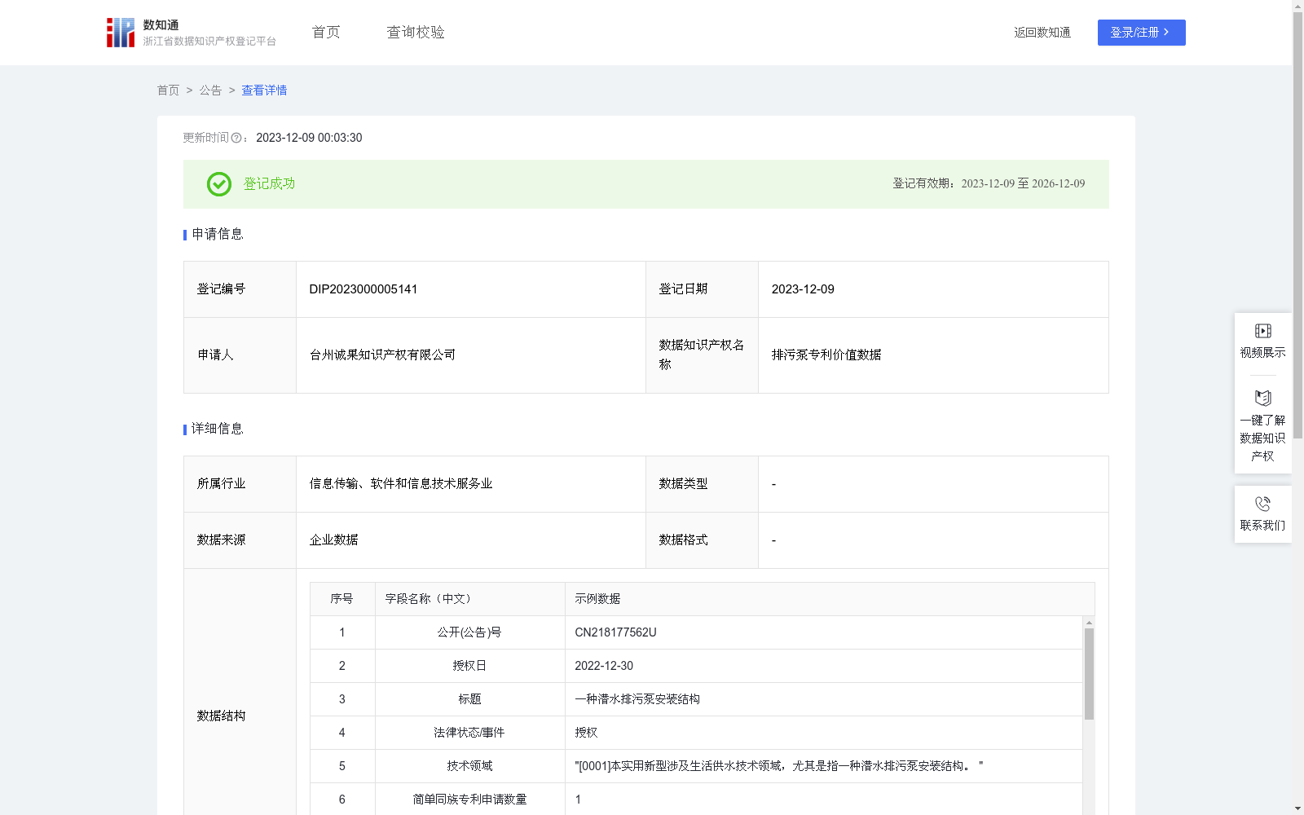
Task: Select applicant 台州诚果知识产权有限公司
Action: [382, 355]
